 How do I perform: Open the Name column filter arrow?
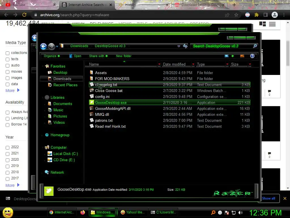(159, 64)
